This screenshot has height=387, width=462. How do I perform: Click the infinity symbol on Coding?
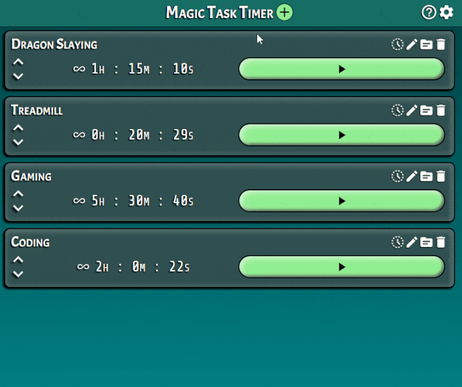click(83, 267)
